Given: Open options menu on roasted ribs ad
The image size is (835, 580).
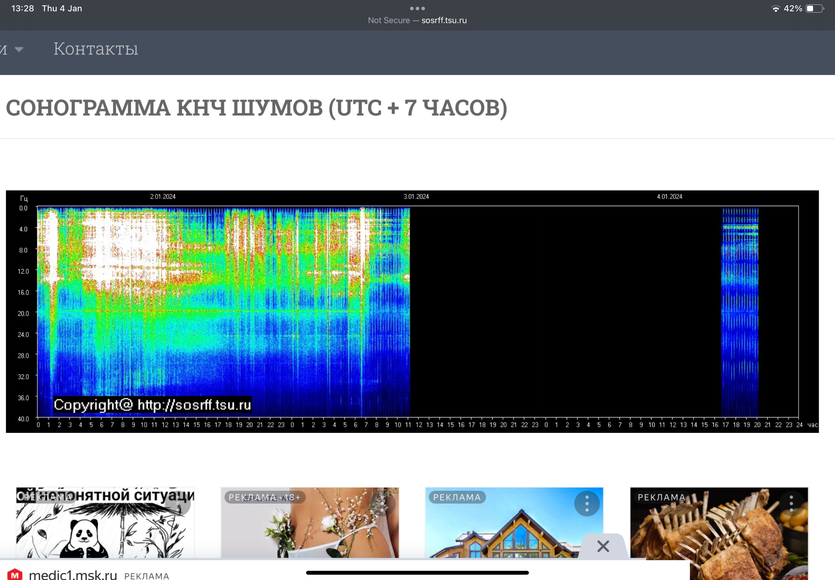Looking at the screenshot, I should (x=791, y=504).
